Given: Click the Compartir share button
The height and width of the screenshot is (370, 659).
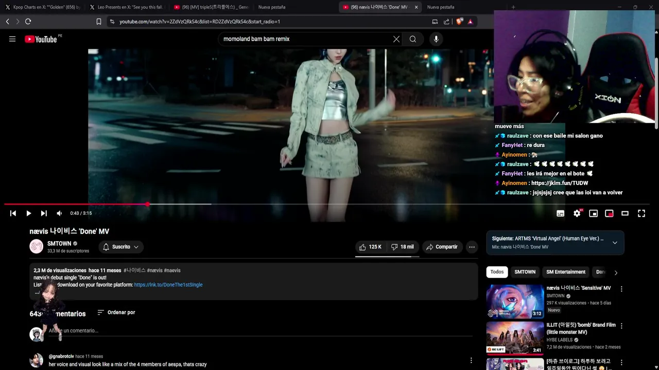Looking at the screenshot, I should coord(442,247).
